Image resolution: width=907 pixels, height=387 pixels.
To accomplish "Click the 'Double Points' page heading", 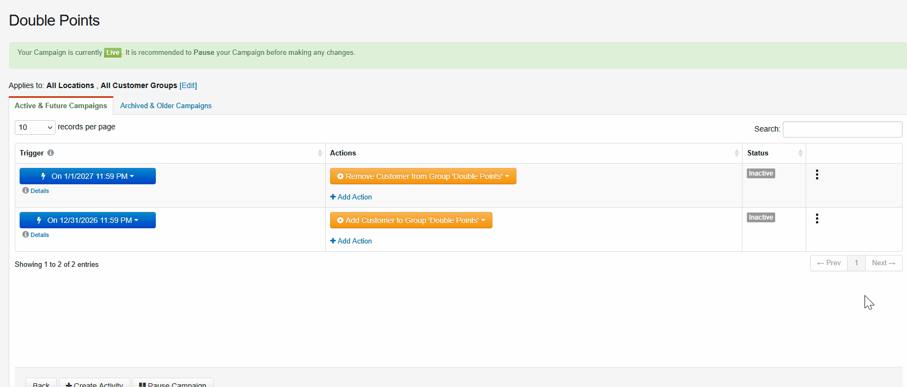I will click(54, 21).
